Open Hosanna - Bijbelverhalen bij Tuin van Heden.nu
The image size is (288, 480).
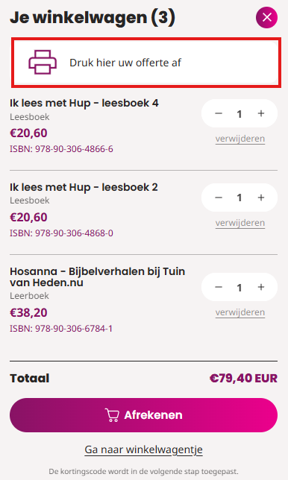98,277
